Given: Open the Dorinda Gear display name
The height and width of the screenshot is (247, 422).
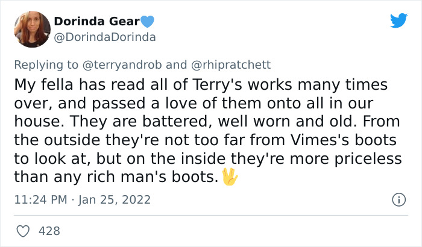Looking at the screenshot, I should tap(96, 22).
